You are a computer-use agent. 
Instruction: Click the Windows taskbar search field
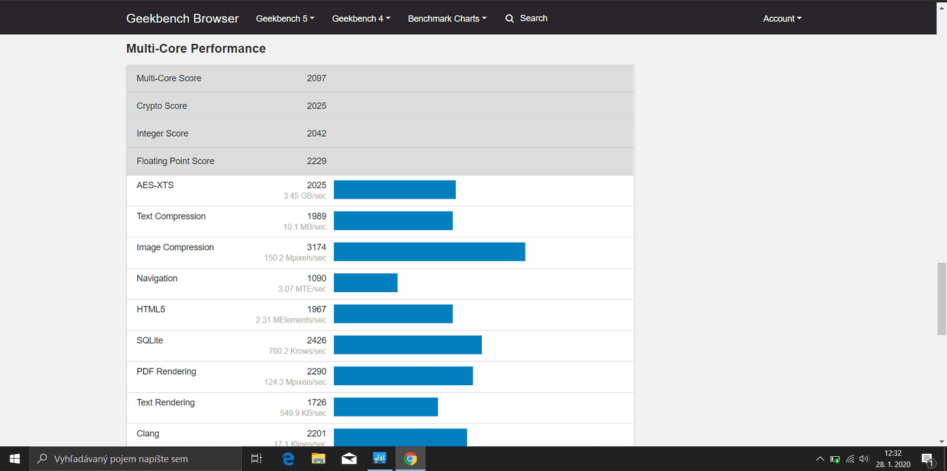(136, 459)
